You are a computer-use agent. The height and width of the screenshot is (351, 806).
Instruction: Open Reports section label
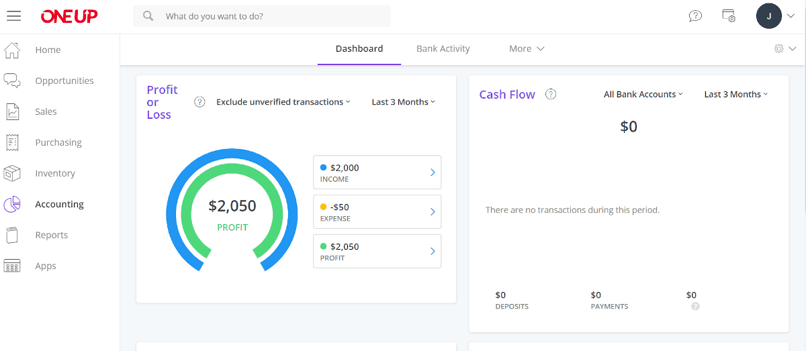[52, 235]
